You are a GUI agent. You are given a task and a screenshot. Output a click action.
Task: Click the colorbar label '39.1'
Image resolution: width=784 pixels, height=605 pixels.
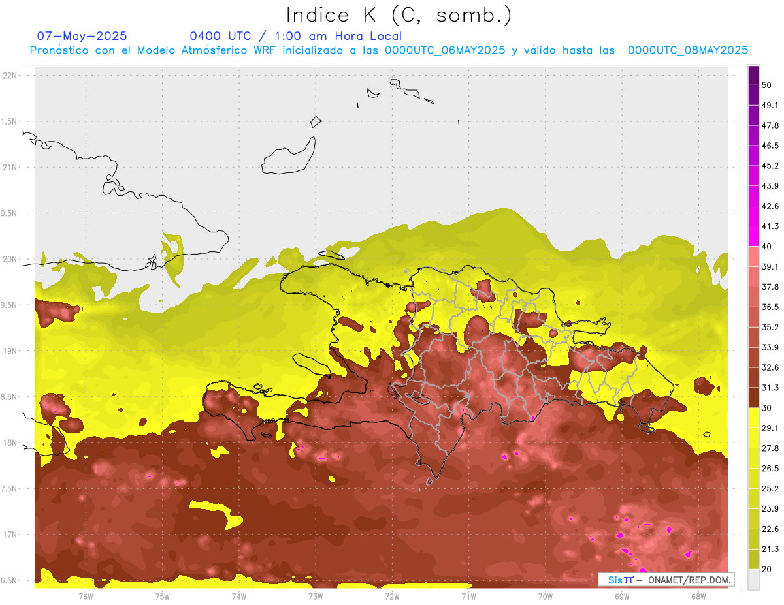click(770, 267)
